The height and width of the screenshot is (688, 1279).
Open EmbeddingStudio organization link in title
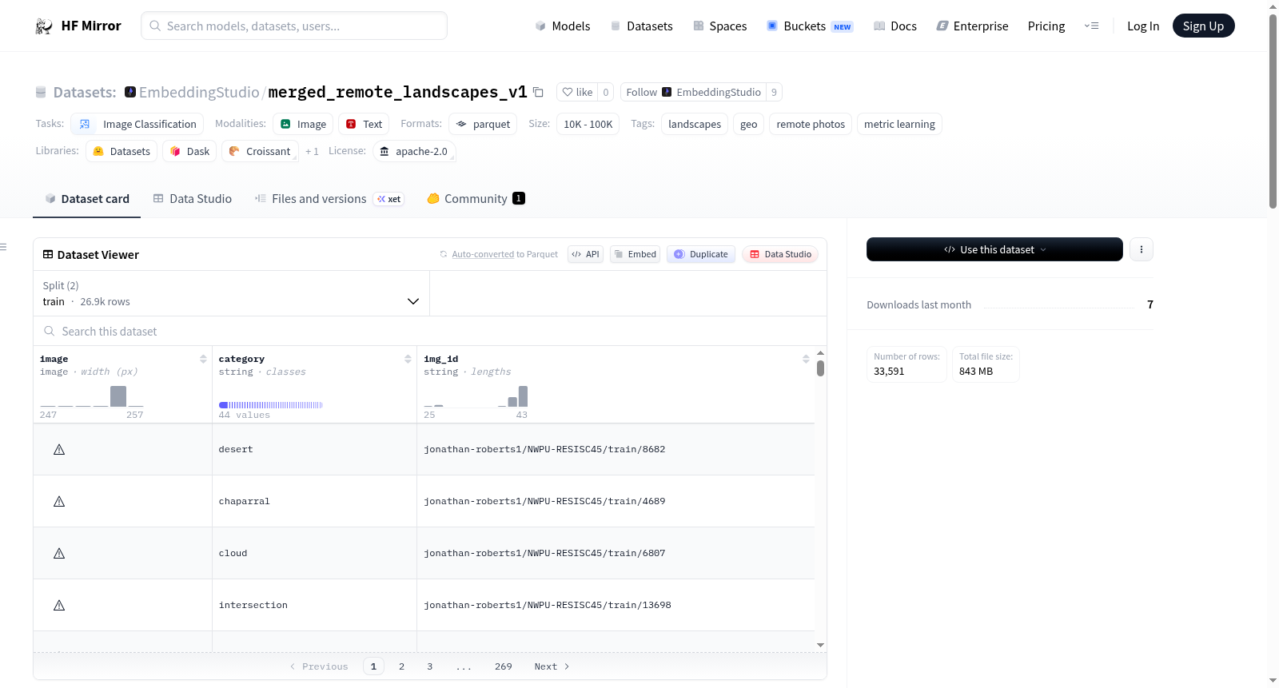pos(199,93)
